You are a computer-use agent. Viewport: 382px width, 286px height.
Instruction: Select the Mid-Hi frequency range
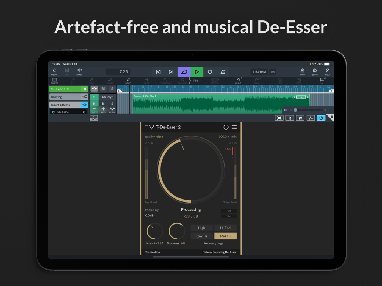(225, 236)
